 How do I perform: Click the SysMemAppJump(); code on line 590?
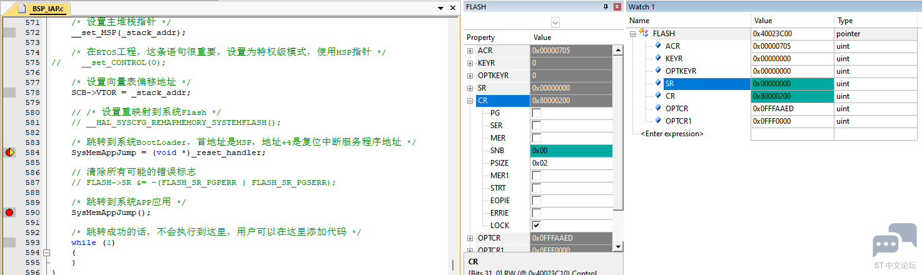click(x=111, y=212)
